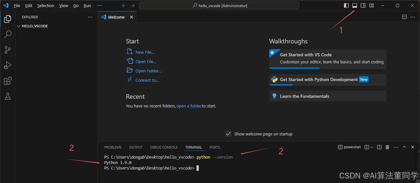
Task: Switch to the OUTPUT panel tab
Action: tap(136, 147)
